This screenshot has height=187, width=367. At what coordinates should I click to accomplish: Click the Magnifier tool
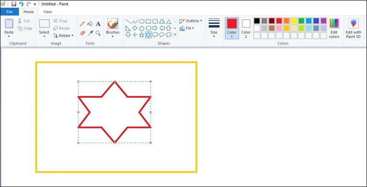98,33
